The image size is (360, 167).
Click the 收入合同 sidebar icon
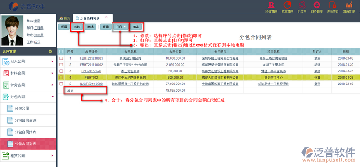(6, 62)
